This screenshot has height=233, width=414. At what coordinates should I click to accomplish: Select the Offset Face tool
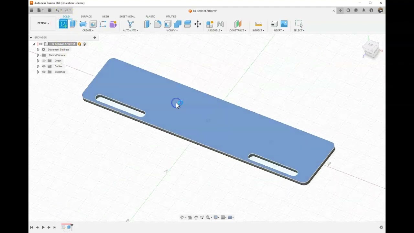click(188, 24)
